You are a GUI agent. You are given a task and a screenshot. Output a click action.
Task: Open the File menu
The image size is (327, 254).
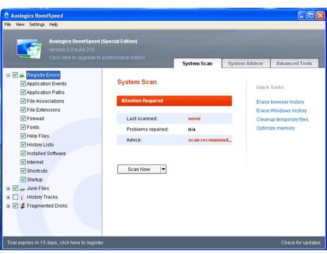tap(8, 25)
